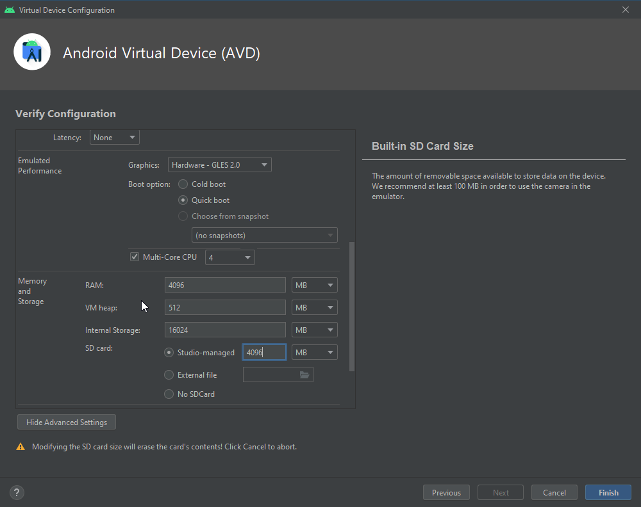Click the yellow warning triangle icon
Screen dimensions: 641x507
click(21, 447)
